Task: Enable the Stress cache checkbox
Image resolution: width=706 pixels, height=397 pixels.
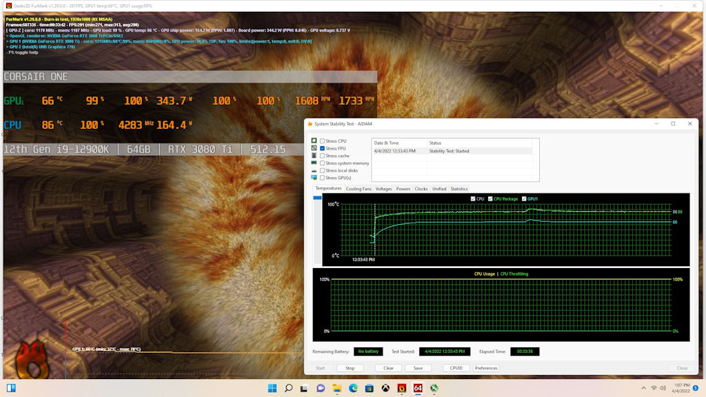Action: click(x=323, y=156)
